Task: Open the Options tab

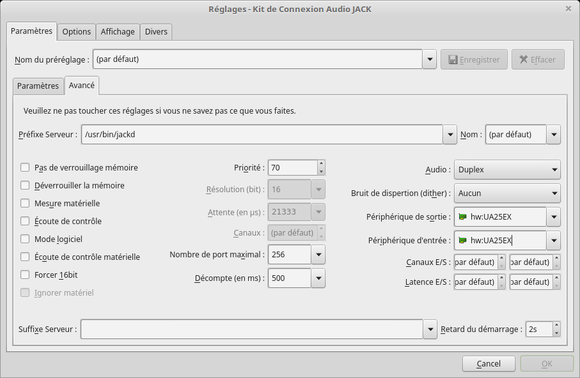Action: tap(77, 32)
